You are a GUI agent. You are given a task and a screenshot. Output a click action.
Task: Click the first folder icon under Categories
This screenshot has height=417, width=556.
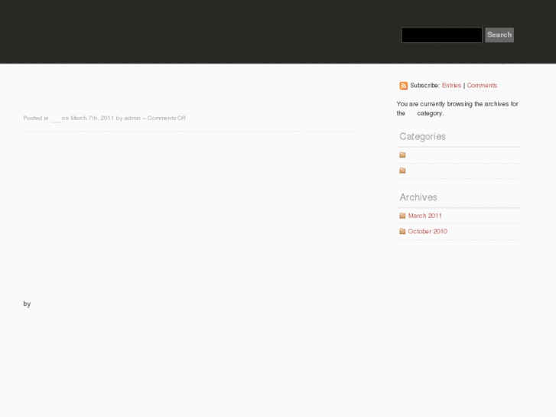point(402,155)
